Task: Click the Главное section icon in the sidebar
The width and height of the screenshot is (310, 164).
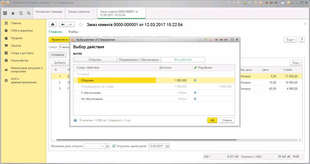Action: click(x=6, y=23)
